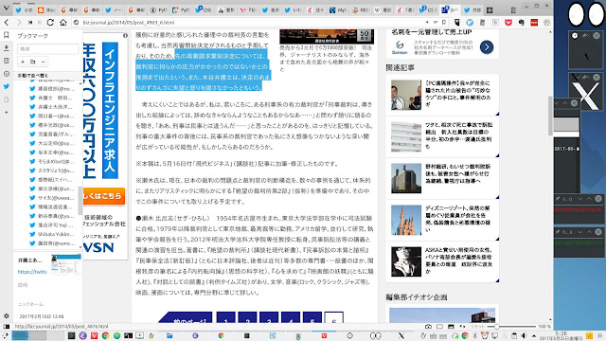
Task: Open address bar history dropdown
Action: [427, 23]
